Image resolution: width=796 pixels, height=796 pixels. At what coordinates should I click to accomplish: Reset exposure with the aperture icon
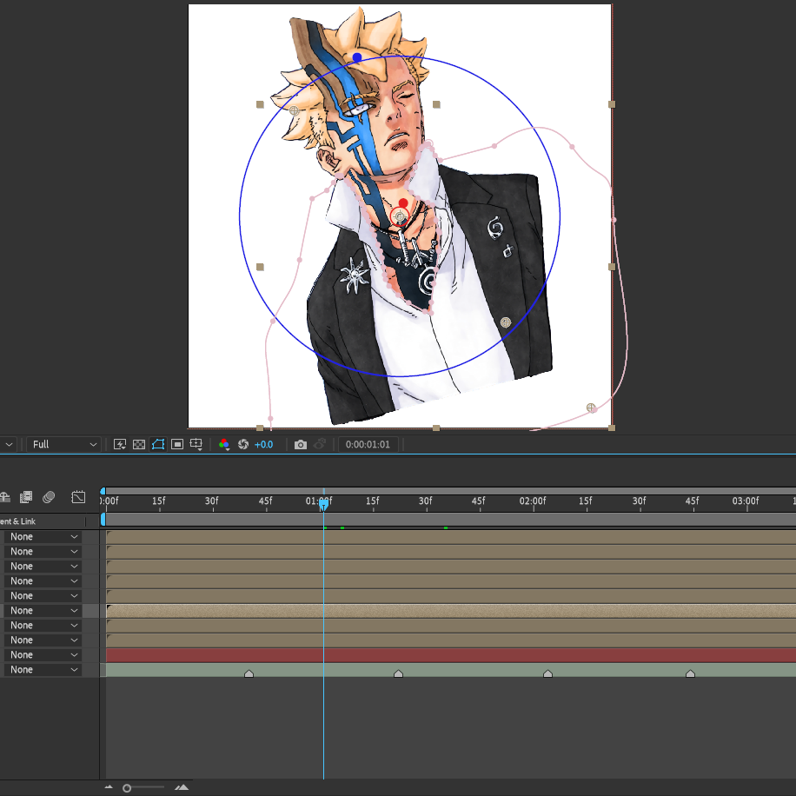[x=243, y=445]
